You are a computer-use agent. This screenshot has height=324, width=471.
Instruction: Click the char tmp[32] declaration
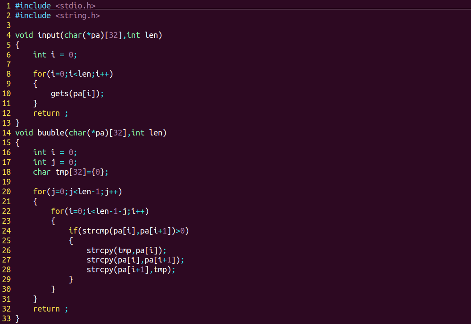(70, 172)
